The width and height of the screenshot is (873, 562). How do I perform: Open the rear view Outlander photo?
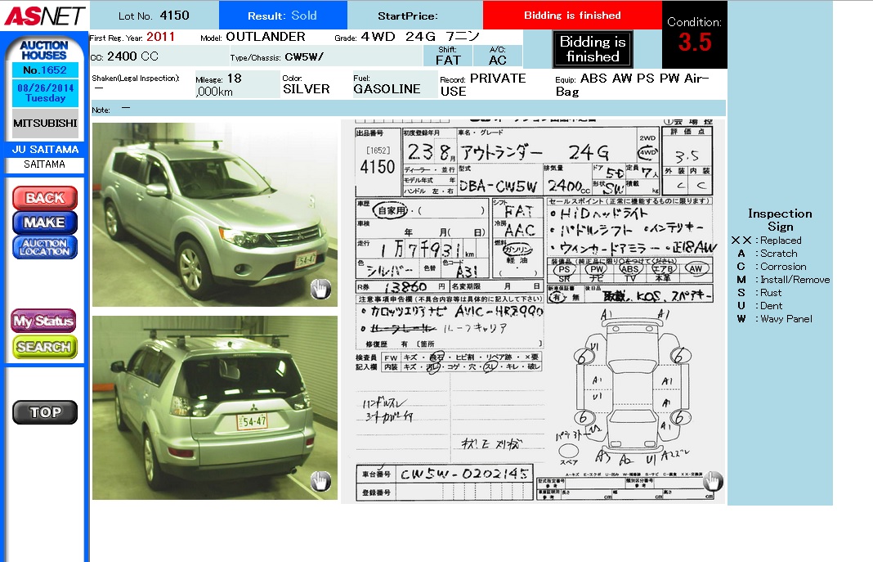[214, 407]
